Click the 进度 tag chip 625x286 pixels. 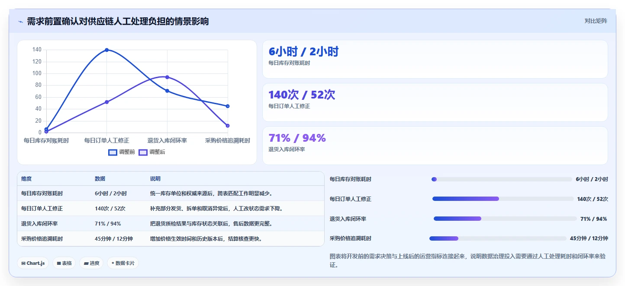click(91, 263)
